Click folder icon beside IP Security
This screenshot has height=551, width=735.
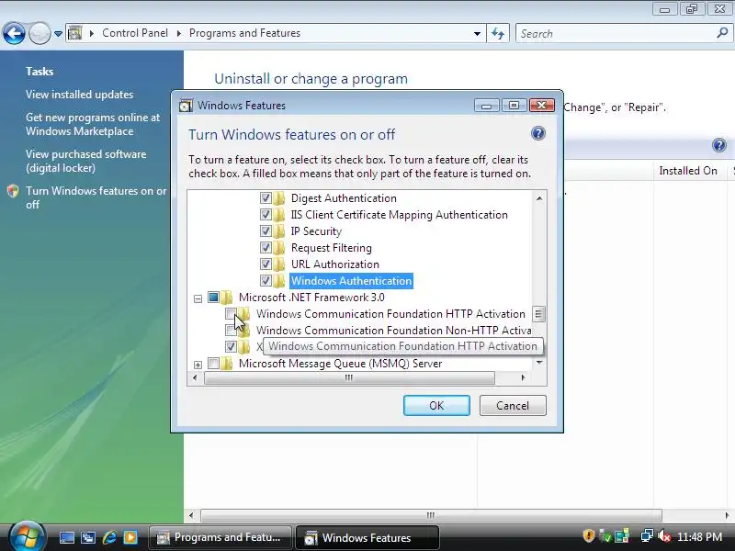[279, 231]
